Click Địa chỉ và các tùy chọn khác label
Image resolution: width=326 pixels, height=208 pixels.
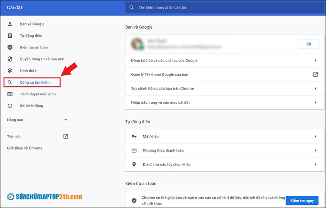click(x=166, y=164)
